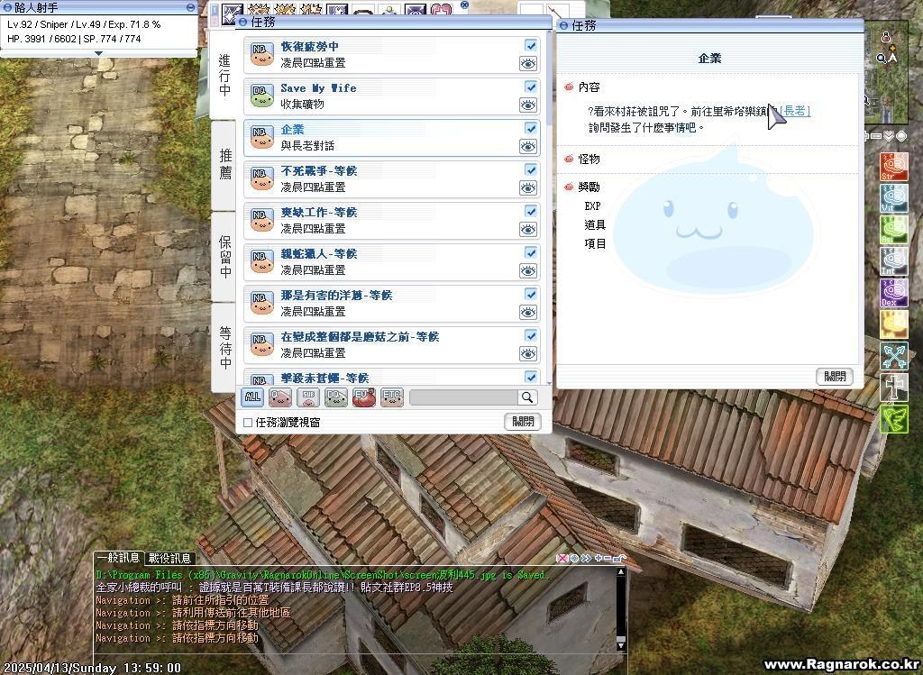Toggle eye icon for Save My Wife quest
This screenshot has width=923, height=675.
[x=528, y=105]
